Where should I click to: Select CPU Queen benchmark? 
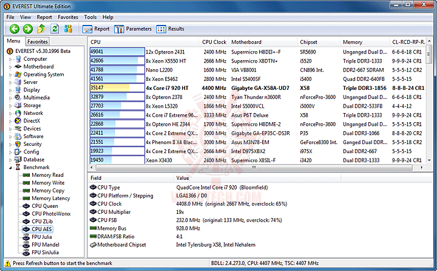pyautogui.click(x=44, y=206)
